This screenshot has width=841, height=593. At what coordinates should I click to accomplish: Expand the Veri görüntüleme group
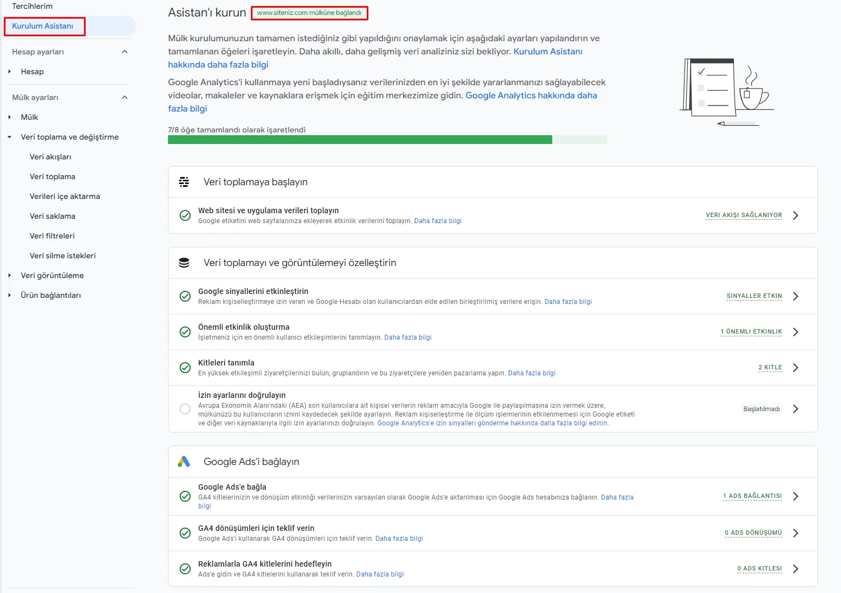9,275
